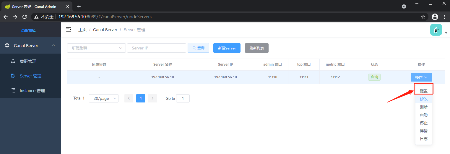The height and width of the screenshot is (154, 450).
Task: Click the 192.168.56.10 Server 名称 cell
Action: (163, 77)
